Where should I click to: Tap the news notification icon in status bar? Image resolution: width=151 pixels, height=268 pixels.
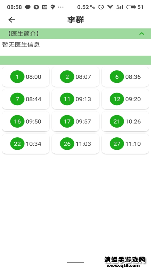coord(45,7)
